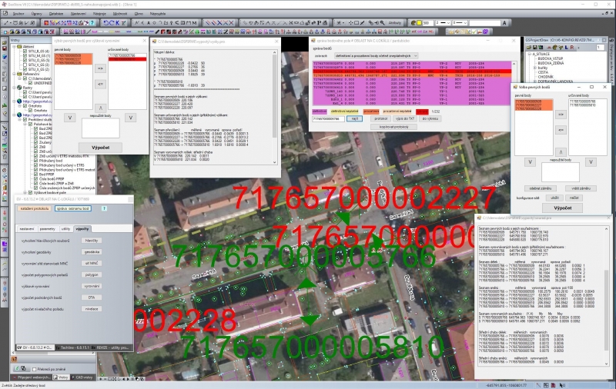Click the nivelace button in GV panel
616x389 pixels.
pos(92,308)
